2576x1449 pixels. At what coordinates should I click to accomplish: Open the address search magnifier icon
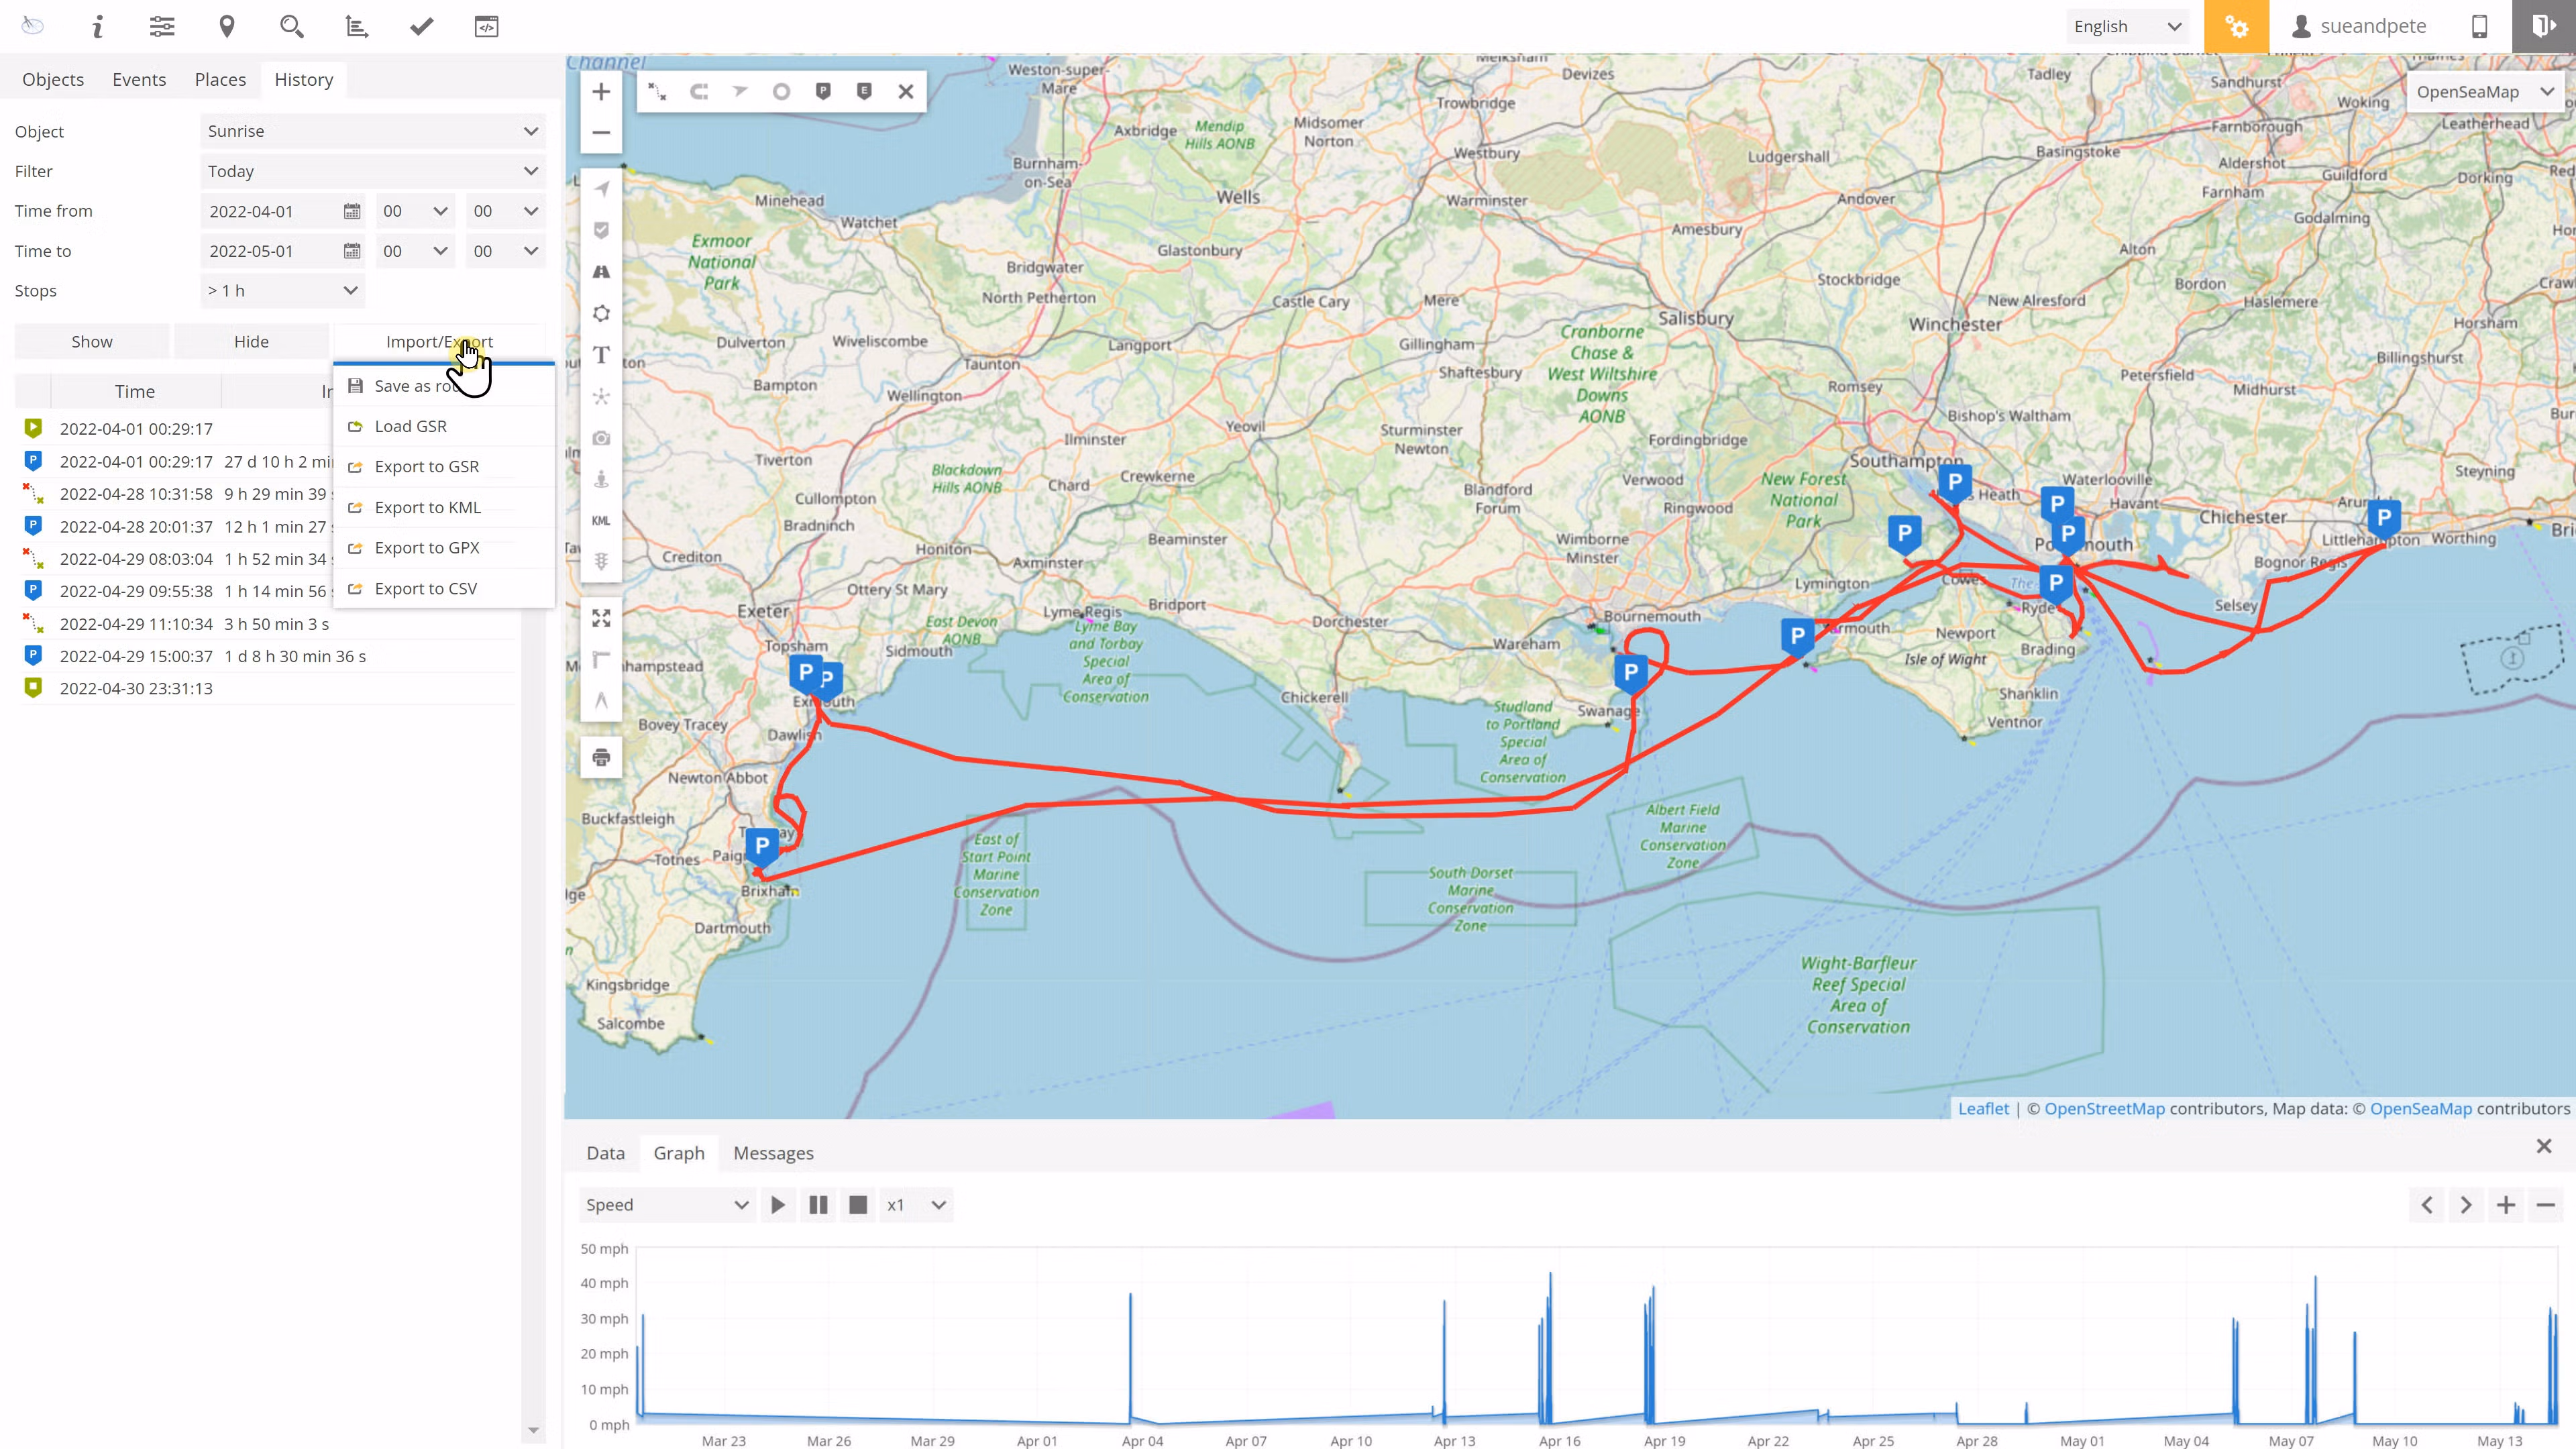click(x=292, y=27)
